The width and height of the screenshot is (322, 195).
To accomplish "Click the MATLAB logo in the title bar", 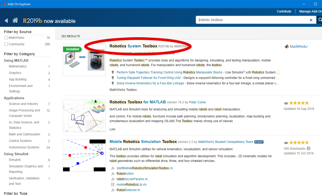I will pyautogui.click(x=4, y=4).
